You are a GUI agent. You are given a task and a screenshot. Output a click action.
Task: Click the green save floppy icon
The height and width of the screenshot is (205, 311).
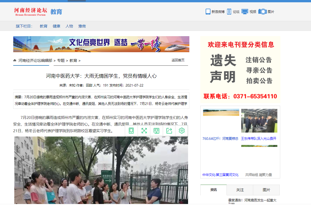coord(157,131)
